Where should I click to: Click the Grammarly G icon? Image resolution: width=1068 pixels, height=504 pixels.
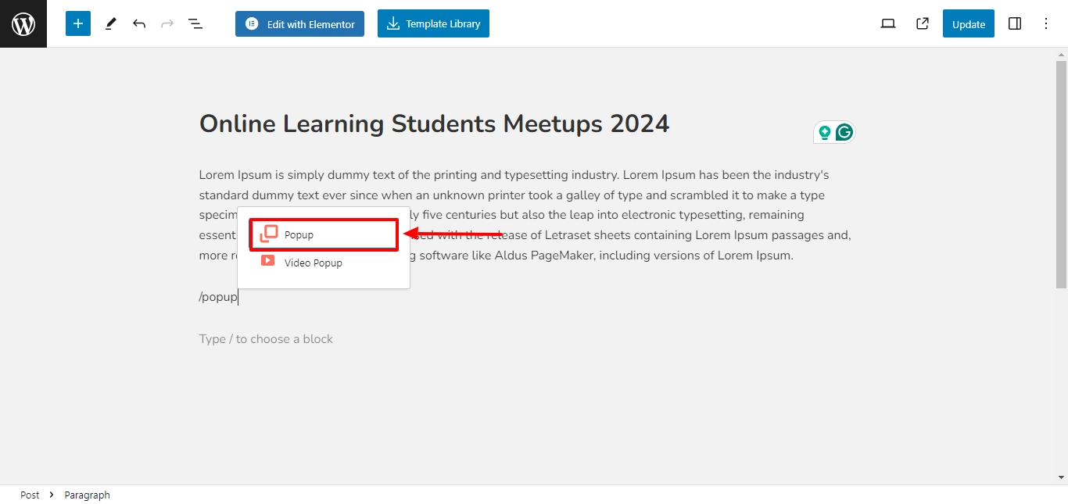point(844,133)
